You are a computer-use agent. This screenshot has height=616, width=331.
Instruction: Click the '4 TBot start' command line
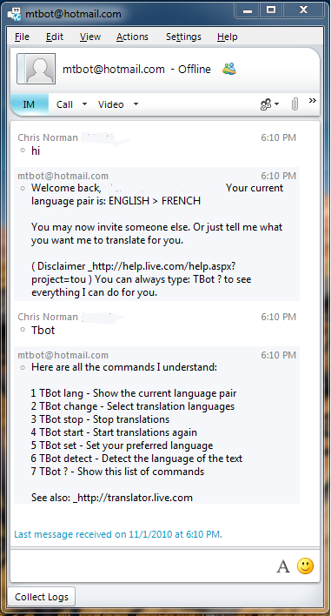pos(114,432)
